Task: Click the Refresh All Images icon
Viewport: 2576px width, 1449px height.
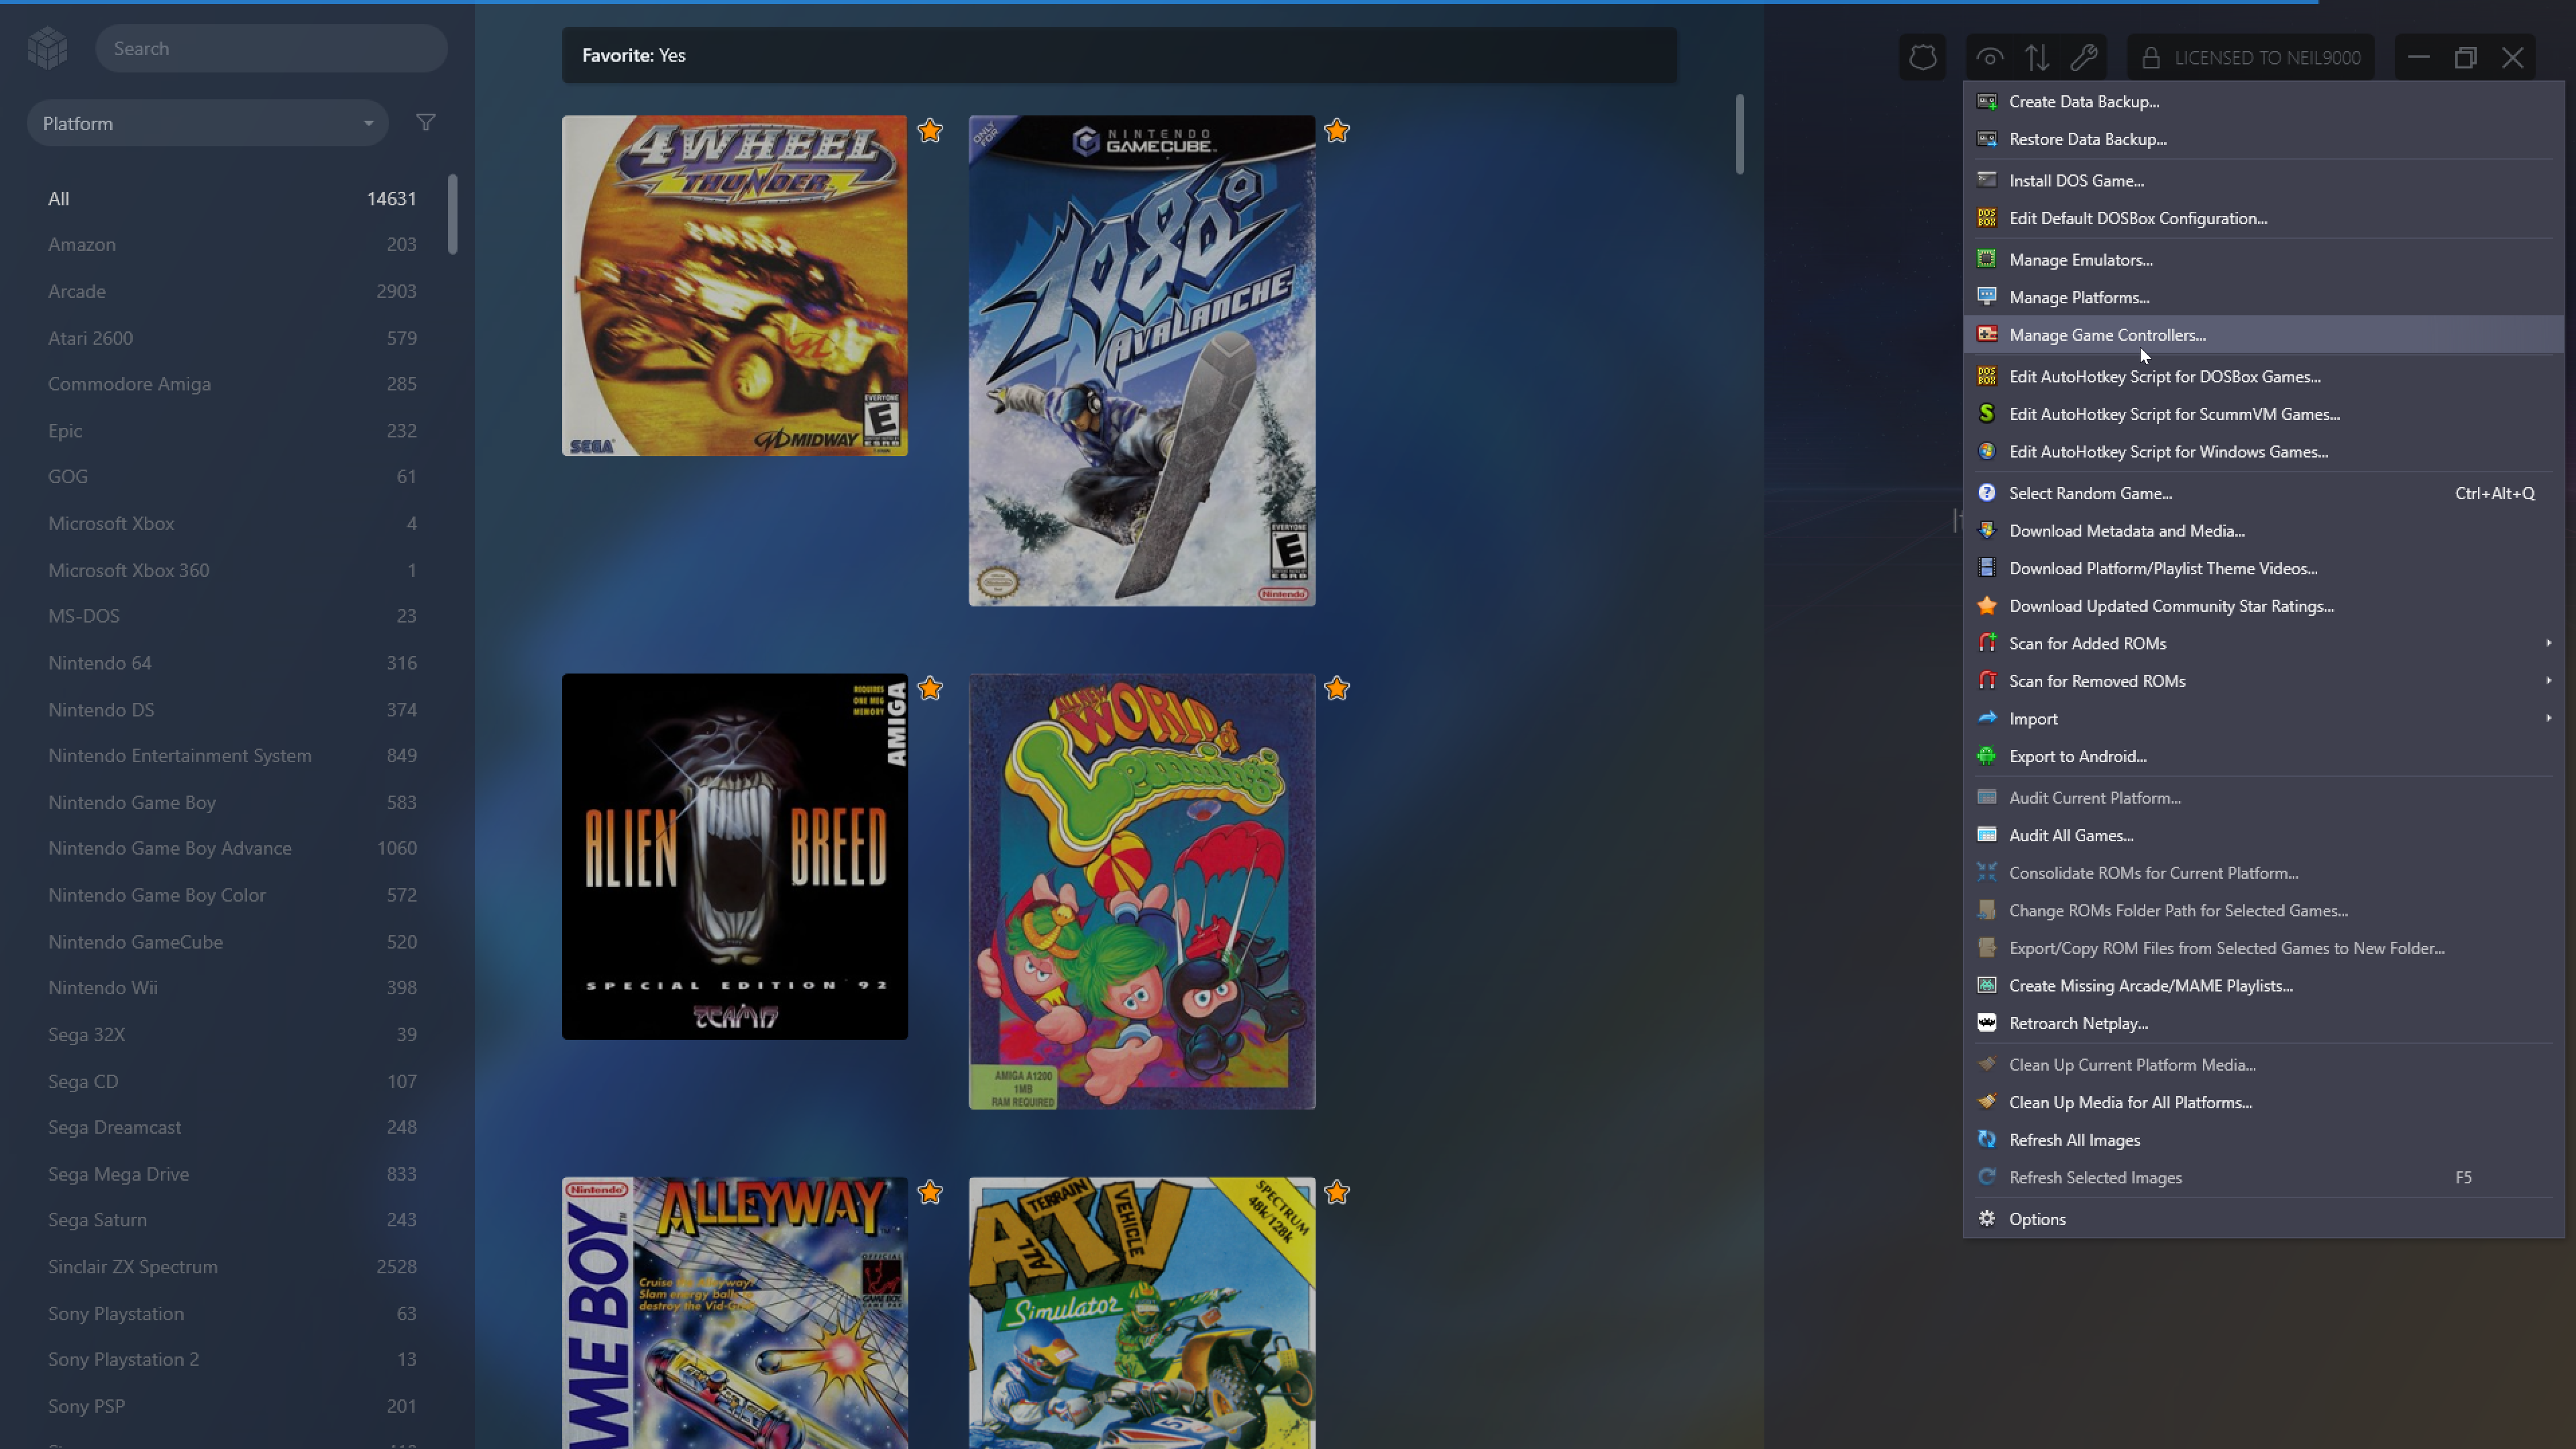Action: click(1987, 1140)
